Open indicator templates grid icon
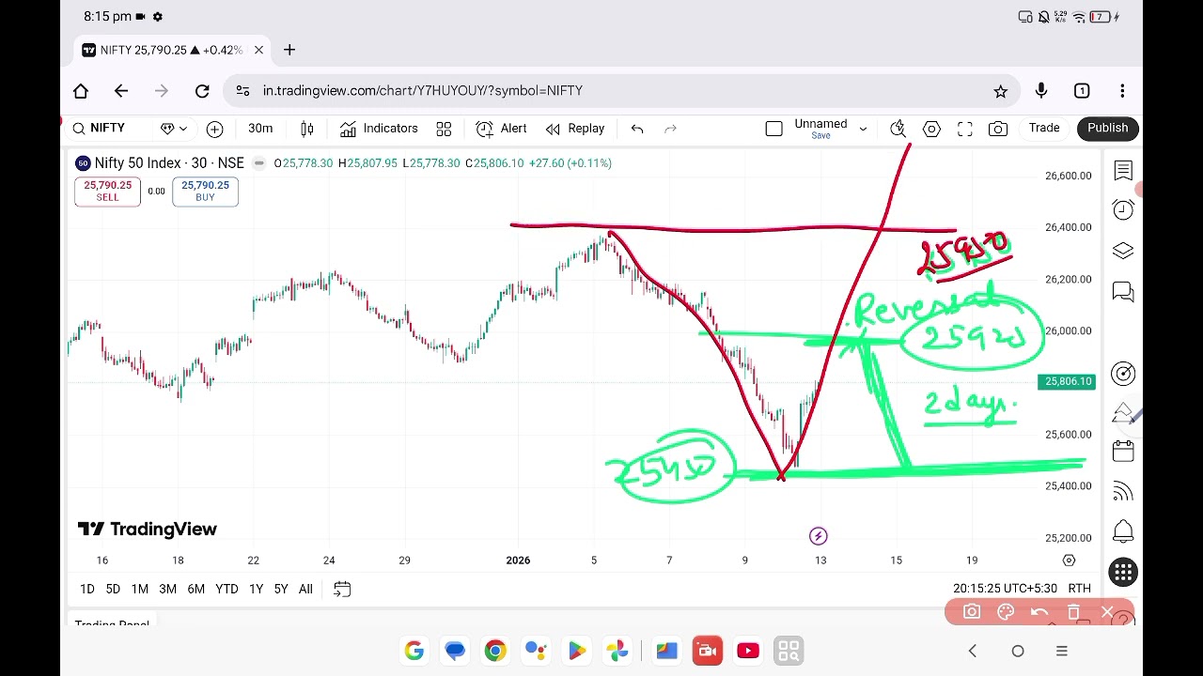The width and height of the screenshot is (1203, 676). point(444,129)
